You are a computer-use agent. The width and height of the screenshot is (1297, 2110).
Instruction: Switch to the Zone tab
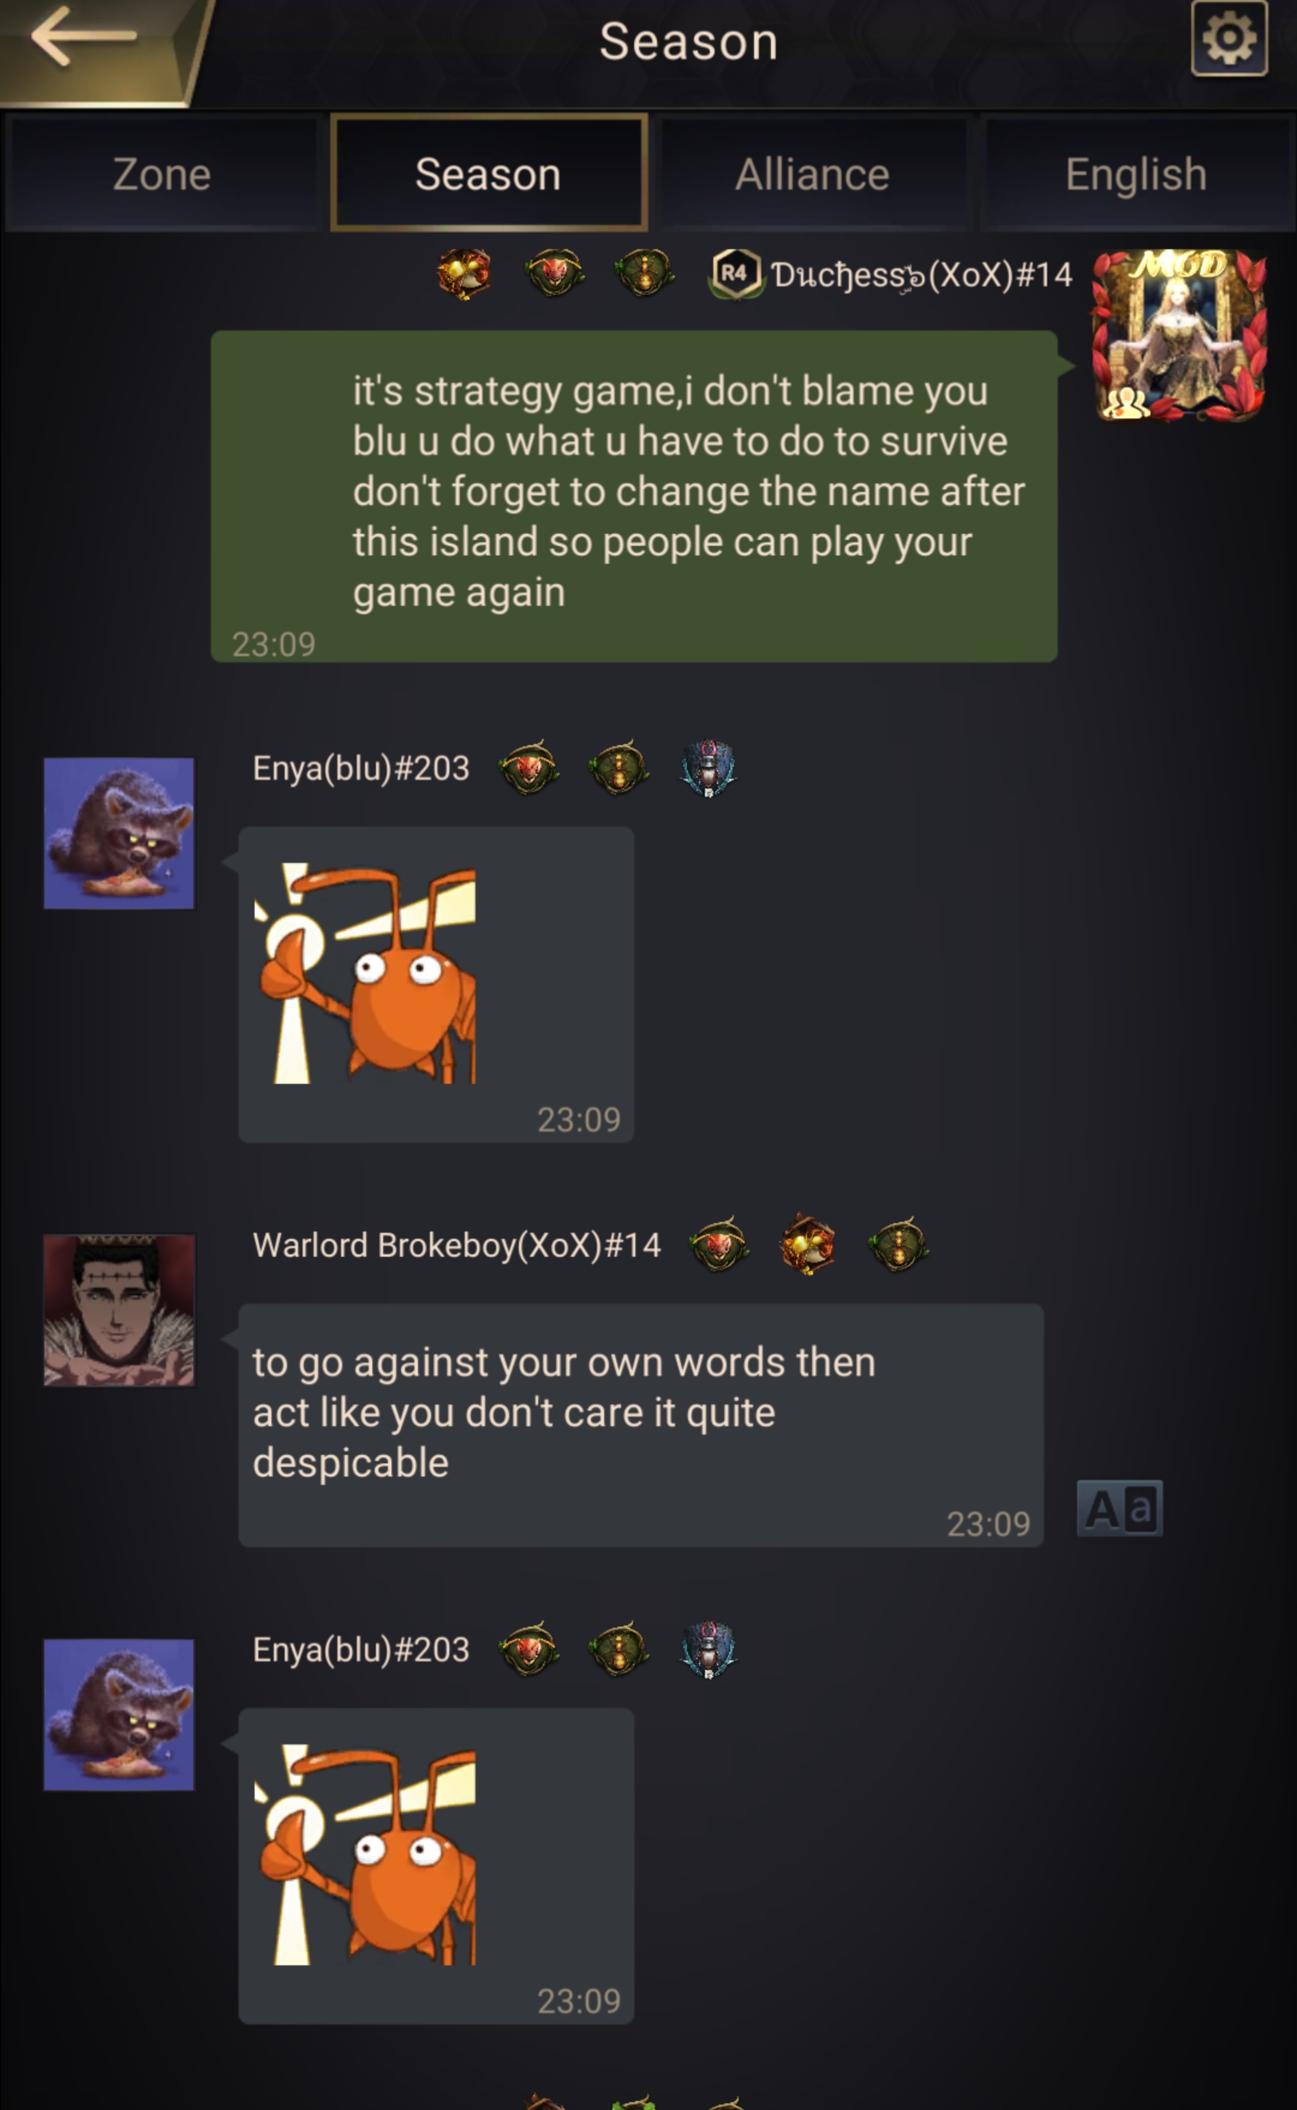point(162,174)
